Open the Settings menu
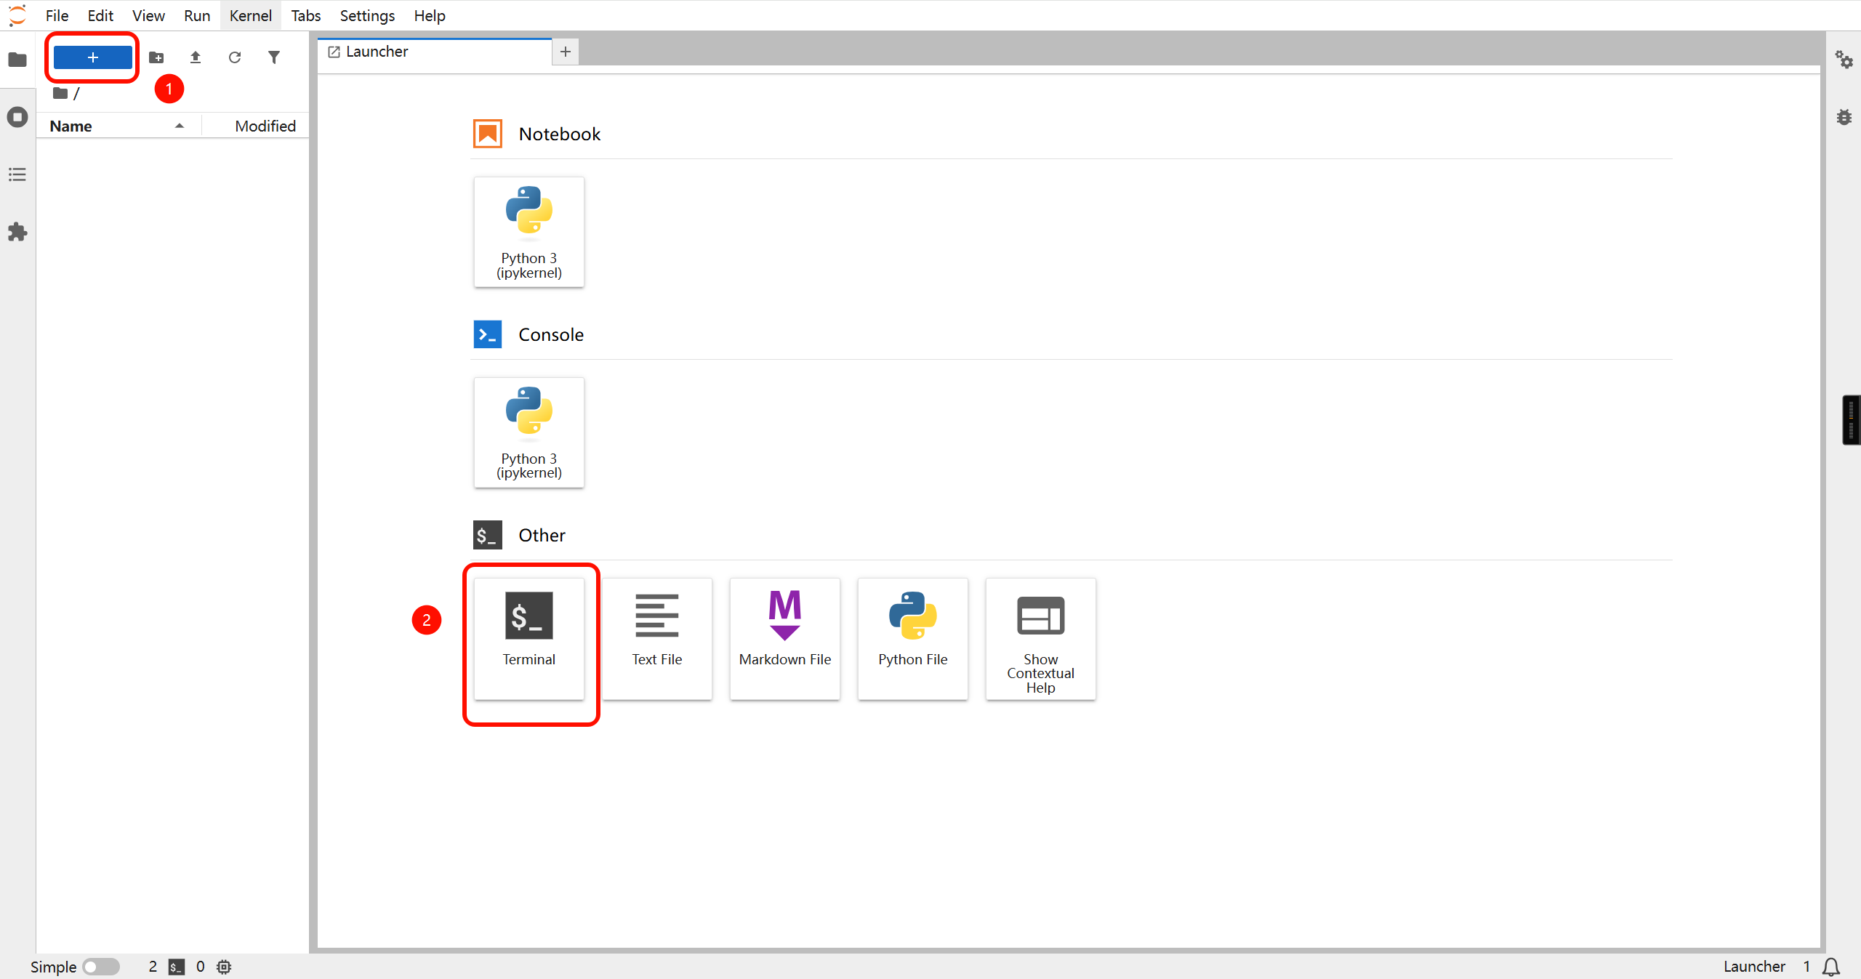 click(367, 15)
